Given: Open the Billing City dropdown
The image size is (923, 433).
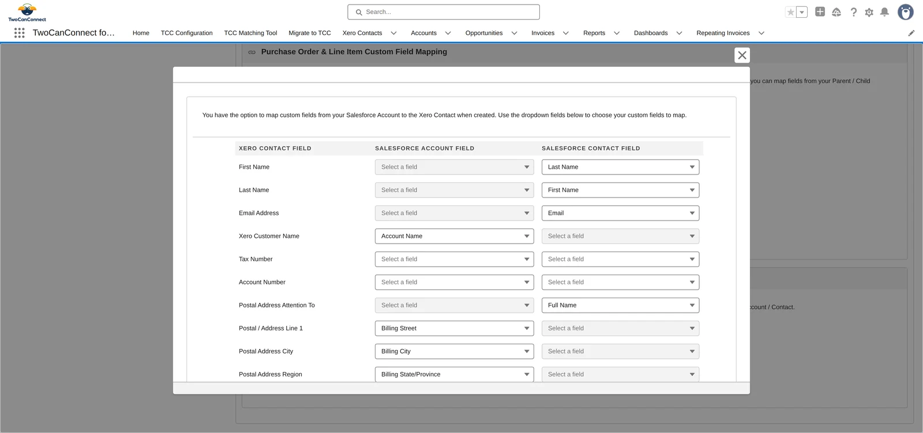Looking at the screenshot, I should tap(454, 351).
